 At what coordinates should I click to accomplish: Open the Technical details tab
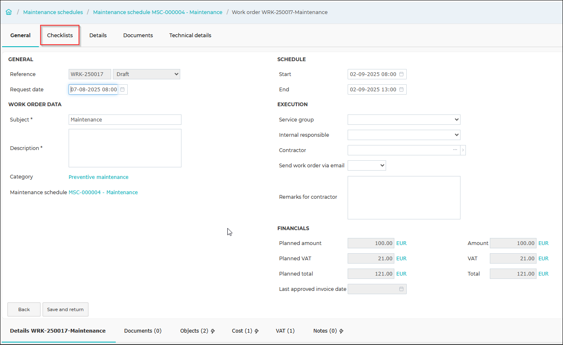(190, 36)
